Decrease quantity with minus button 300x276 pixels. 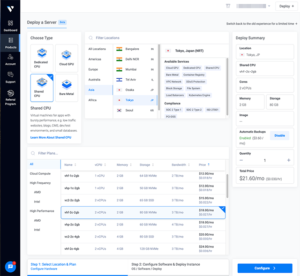[241, 160]
